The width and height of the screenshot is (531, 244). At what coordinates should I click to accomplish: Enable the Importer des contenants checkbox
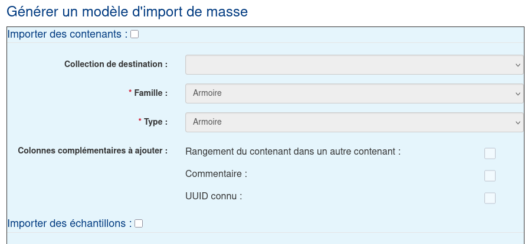coord(135,35)
